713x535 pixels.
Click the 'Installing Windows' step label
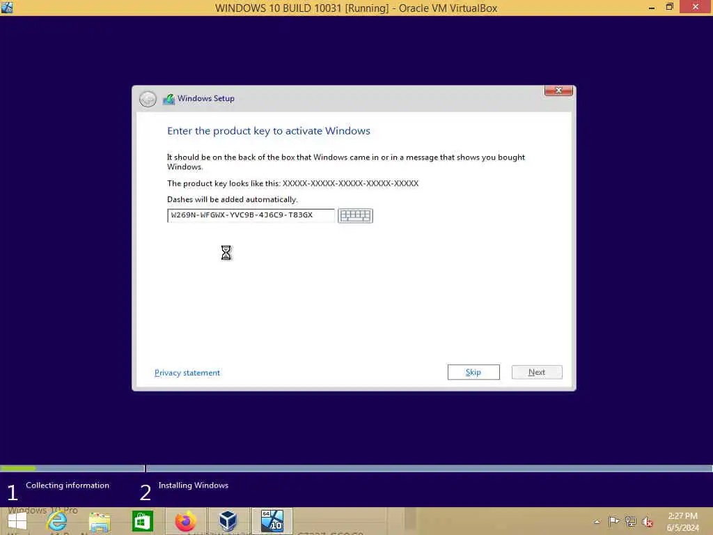[194, 486]
